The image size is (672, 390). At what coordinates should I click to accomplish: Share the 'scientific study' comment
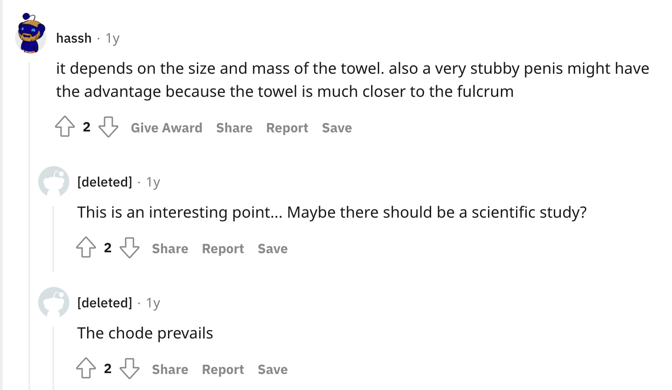[x=170, y=249]
